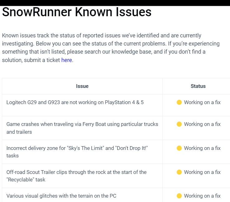
Task: Click 'Working on a fix' for Scout Trailer row
Action: [202, 172]
